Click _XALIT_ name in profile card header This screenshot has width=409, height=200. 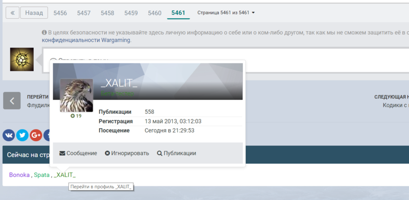point(119,83)
